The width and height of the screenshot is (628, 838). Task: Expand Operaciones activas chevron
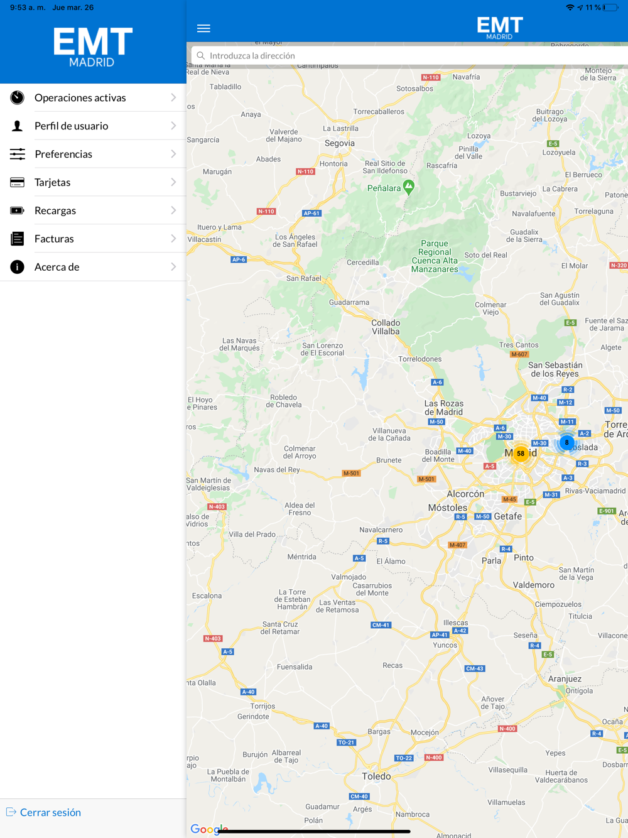[x=173, y=97]
